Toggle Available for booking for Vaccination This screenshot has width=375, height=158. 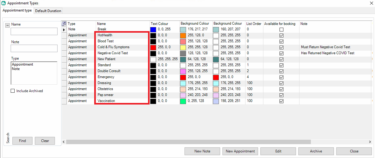pyautogui.click(x=281, y=101)
